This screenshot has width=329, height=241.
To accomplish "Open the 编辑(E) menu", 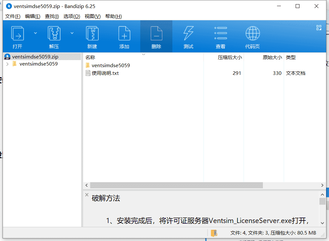I will point(32,16).
